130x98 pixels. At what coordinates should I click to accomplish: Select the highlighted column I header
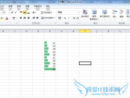click(85, 31)
